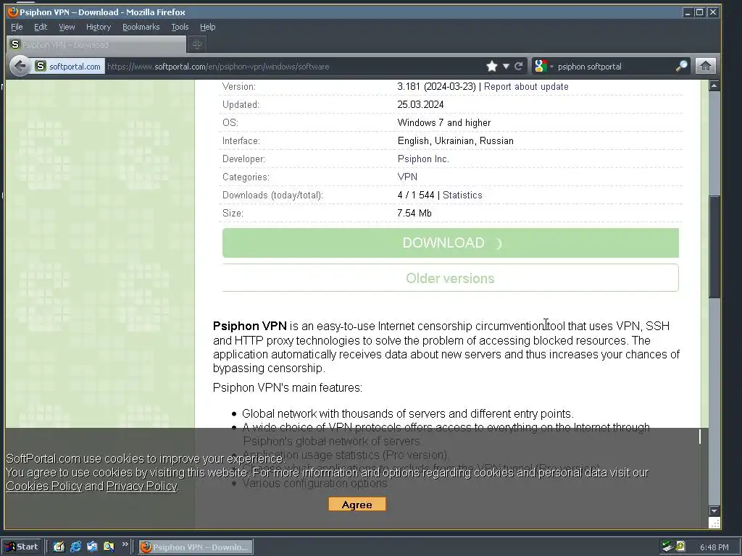The width and height of the screenshot is (742, 556).
Task: Launch Internet Explorer from quick launch
Action: [x=75, y=547]
